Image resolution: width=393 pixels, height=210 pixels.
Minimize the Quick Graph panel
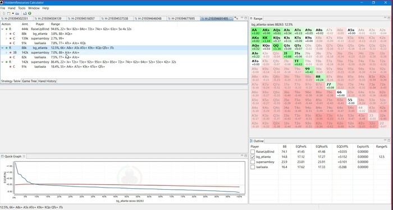[x=242, y=156]
